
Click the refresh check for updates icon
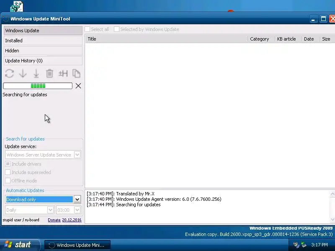click(9, 74)
